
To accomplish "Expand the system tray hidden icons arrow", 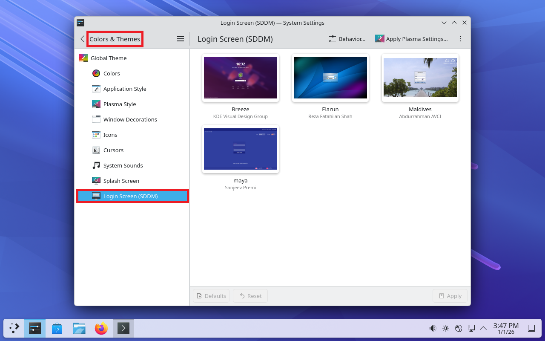I will (483, 328).
